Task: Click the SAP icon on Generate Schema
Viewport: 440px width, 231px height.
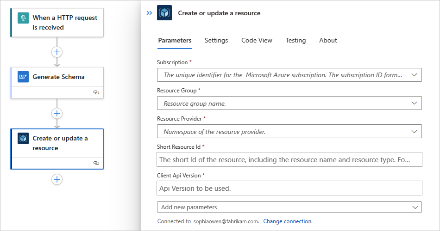Action: [x=23, y=77]
